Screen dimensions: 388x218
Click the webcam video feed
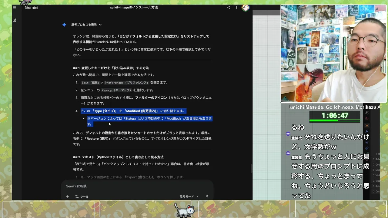point(334,54)
